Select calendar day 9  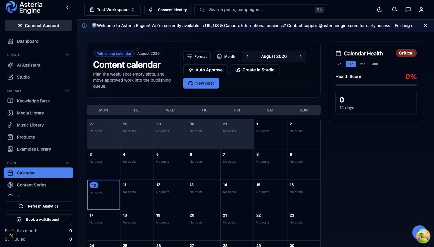click(x=303, y=164)
